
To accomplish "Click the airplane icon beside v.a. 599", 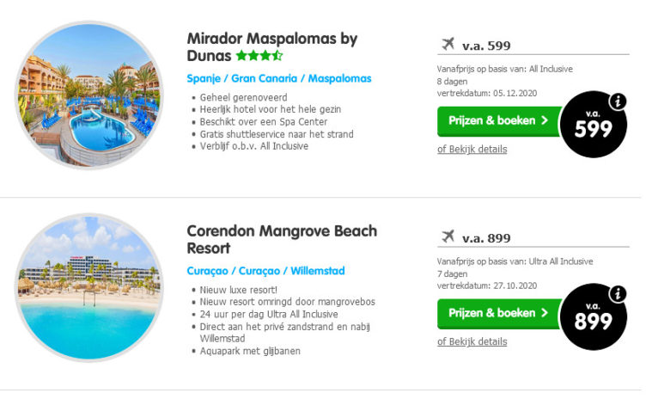I will 447,45.
